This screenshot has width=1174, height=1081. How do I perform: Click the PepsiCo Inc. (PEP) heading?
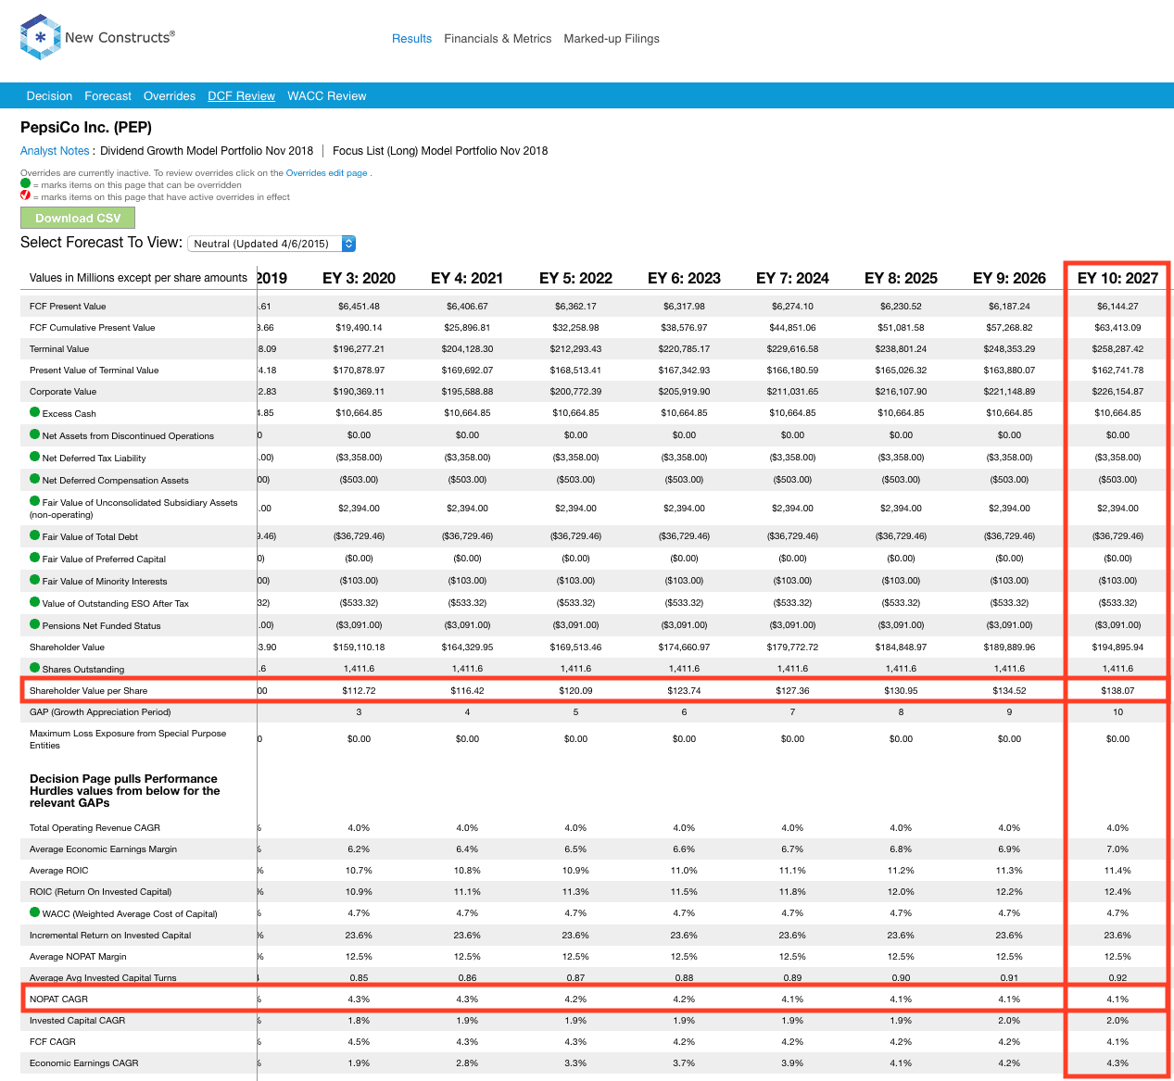tap(86, 127)
